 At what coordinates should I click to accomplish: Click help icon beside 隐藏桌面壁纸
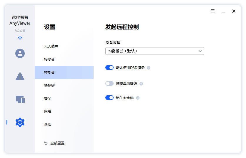click(141, 84)
